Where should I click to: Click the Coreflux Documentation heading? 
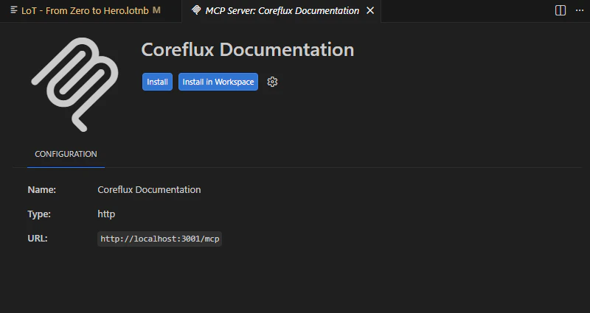click(248, 49)
